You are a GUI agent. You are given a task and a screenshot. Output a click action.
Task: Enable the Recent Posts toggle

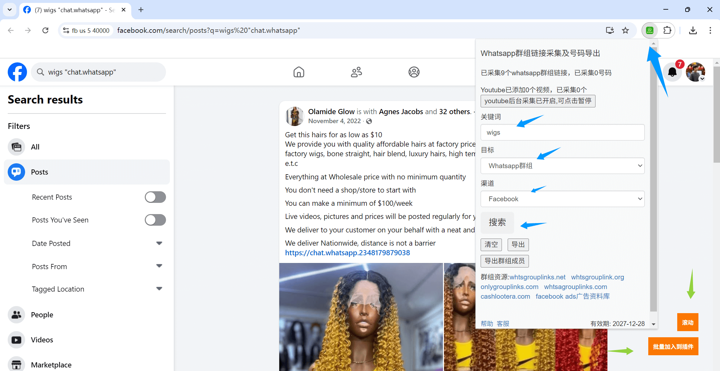pos(155,197)
